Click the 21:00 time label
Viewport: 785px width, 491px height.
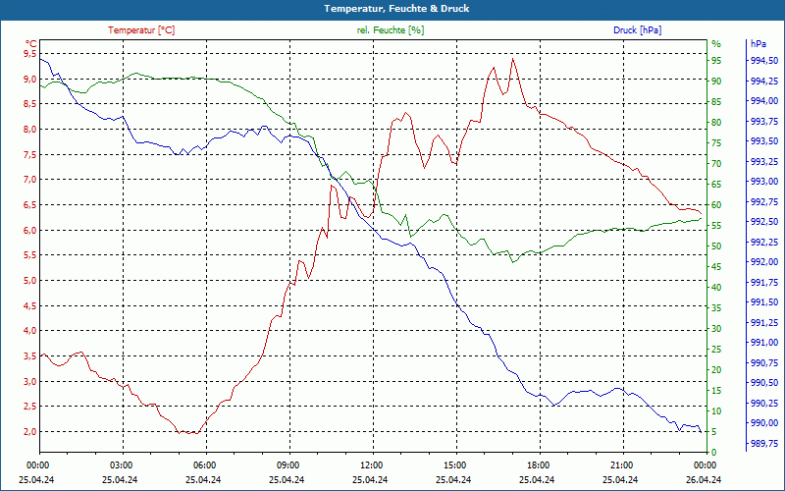[620, 465]
